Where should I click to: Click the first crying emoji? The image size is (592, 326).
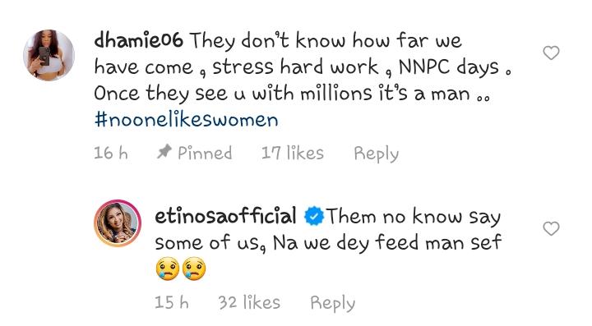tap(167, 269)
